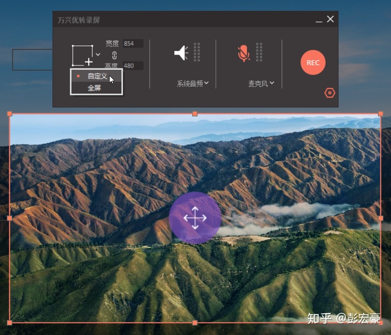The width and height of the screenshot is (391, 335).
Task: Mute the system audio speaker icon
Action: pyautogui.click(x=181, y=52)
